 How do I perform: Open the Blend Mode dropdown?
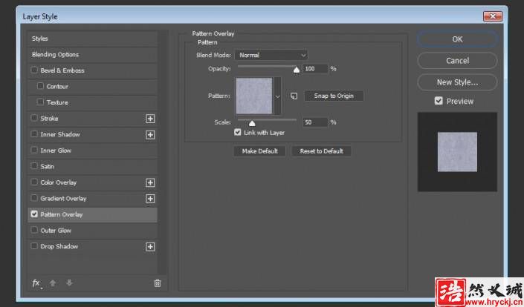point(271,55)
